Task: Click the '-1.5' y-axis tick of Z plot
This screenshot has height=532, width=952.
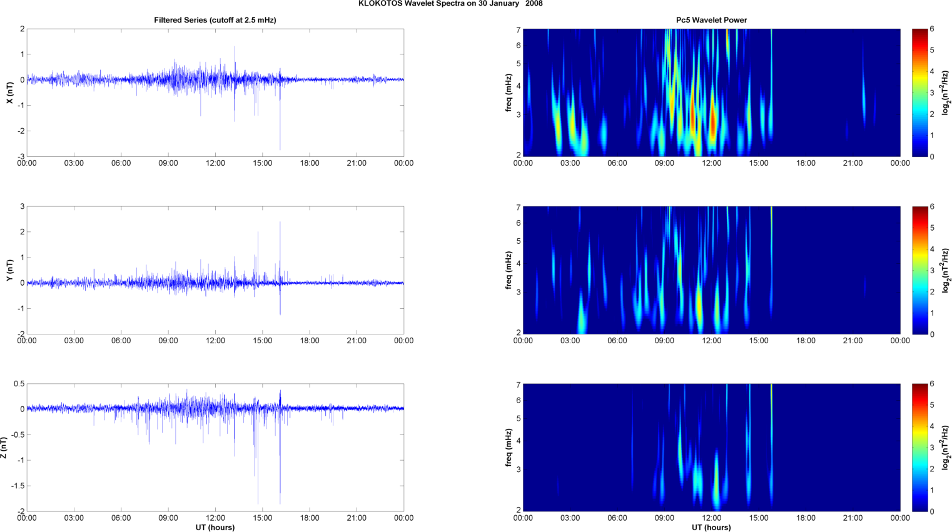Action: pos(18,486)
